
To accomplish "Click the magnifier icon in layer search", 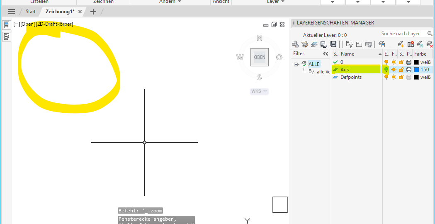I will (x=430, y=34).
